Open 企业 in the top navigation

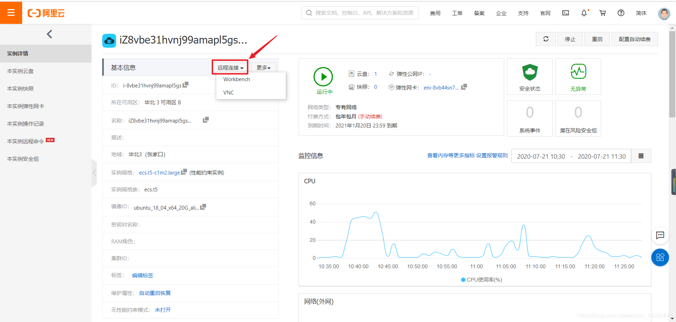(x=501, y=13)
